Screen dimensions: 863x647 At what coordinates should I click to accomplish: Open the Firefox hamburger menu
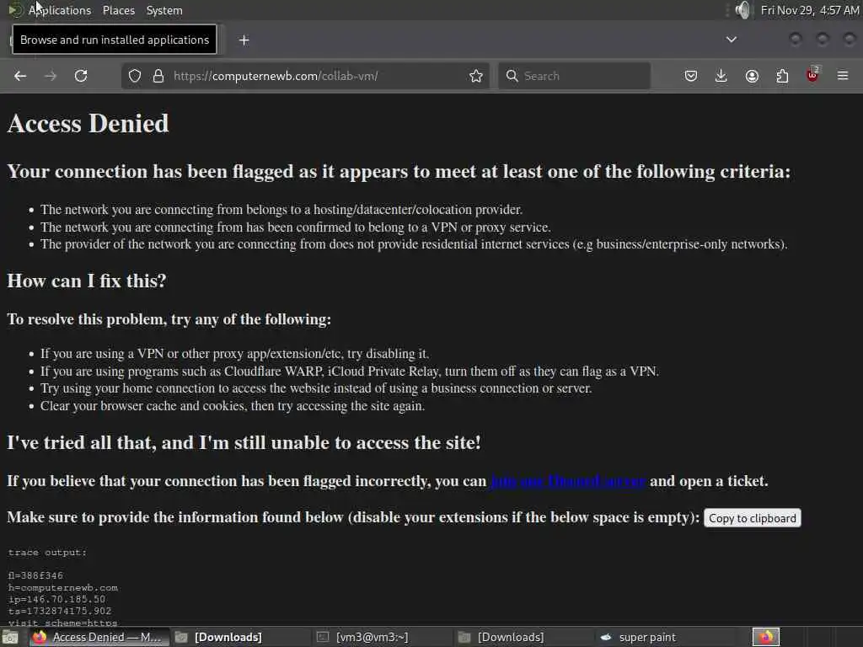(843, 76)
